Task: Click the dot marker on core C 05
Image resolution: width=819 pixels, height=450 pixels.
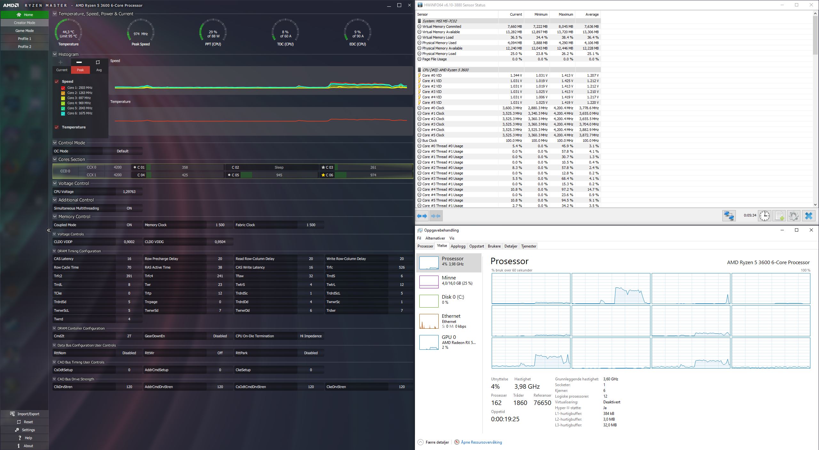Action: tap(229, 175)
